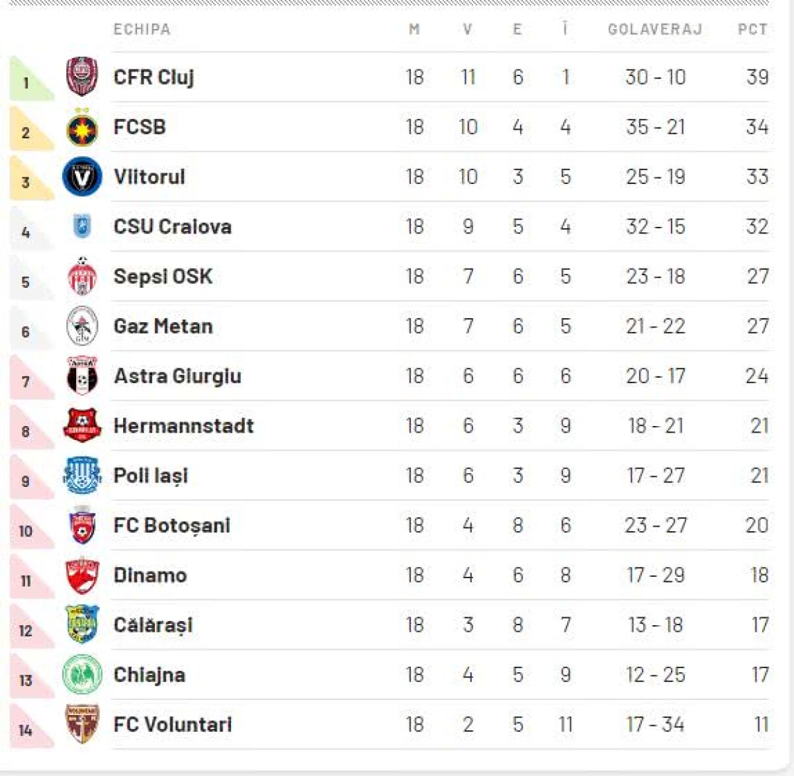Click the CSU Craiova crest icon

coord(82,226)
